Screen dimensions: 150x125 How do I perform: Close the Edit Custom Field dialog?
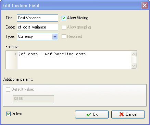(x=145, y=5)
